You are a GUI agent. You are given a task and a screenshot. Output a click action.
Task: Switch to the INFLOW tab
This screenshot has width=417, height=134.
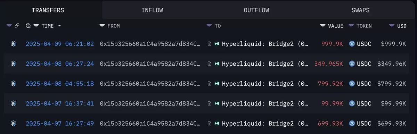click(x=152, y=10)
